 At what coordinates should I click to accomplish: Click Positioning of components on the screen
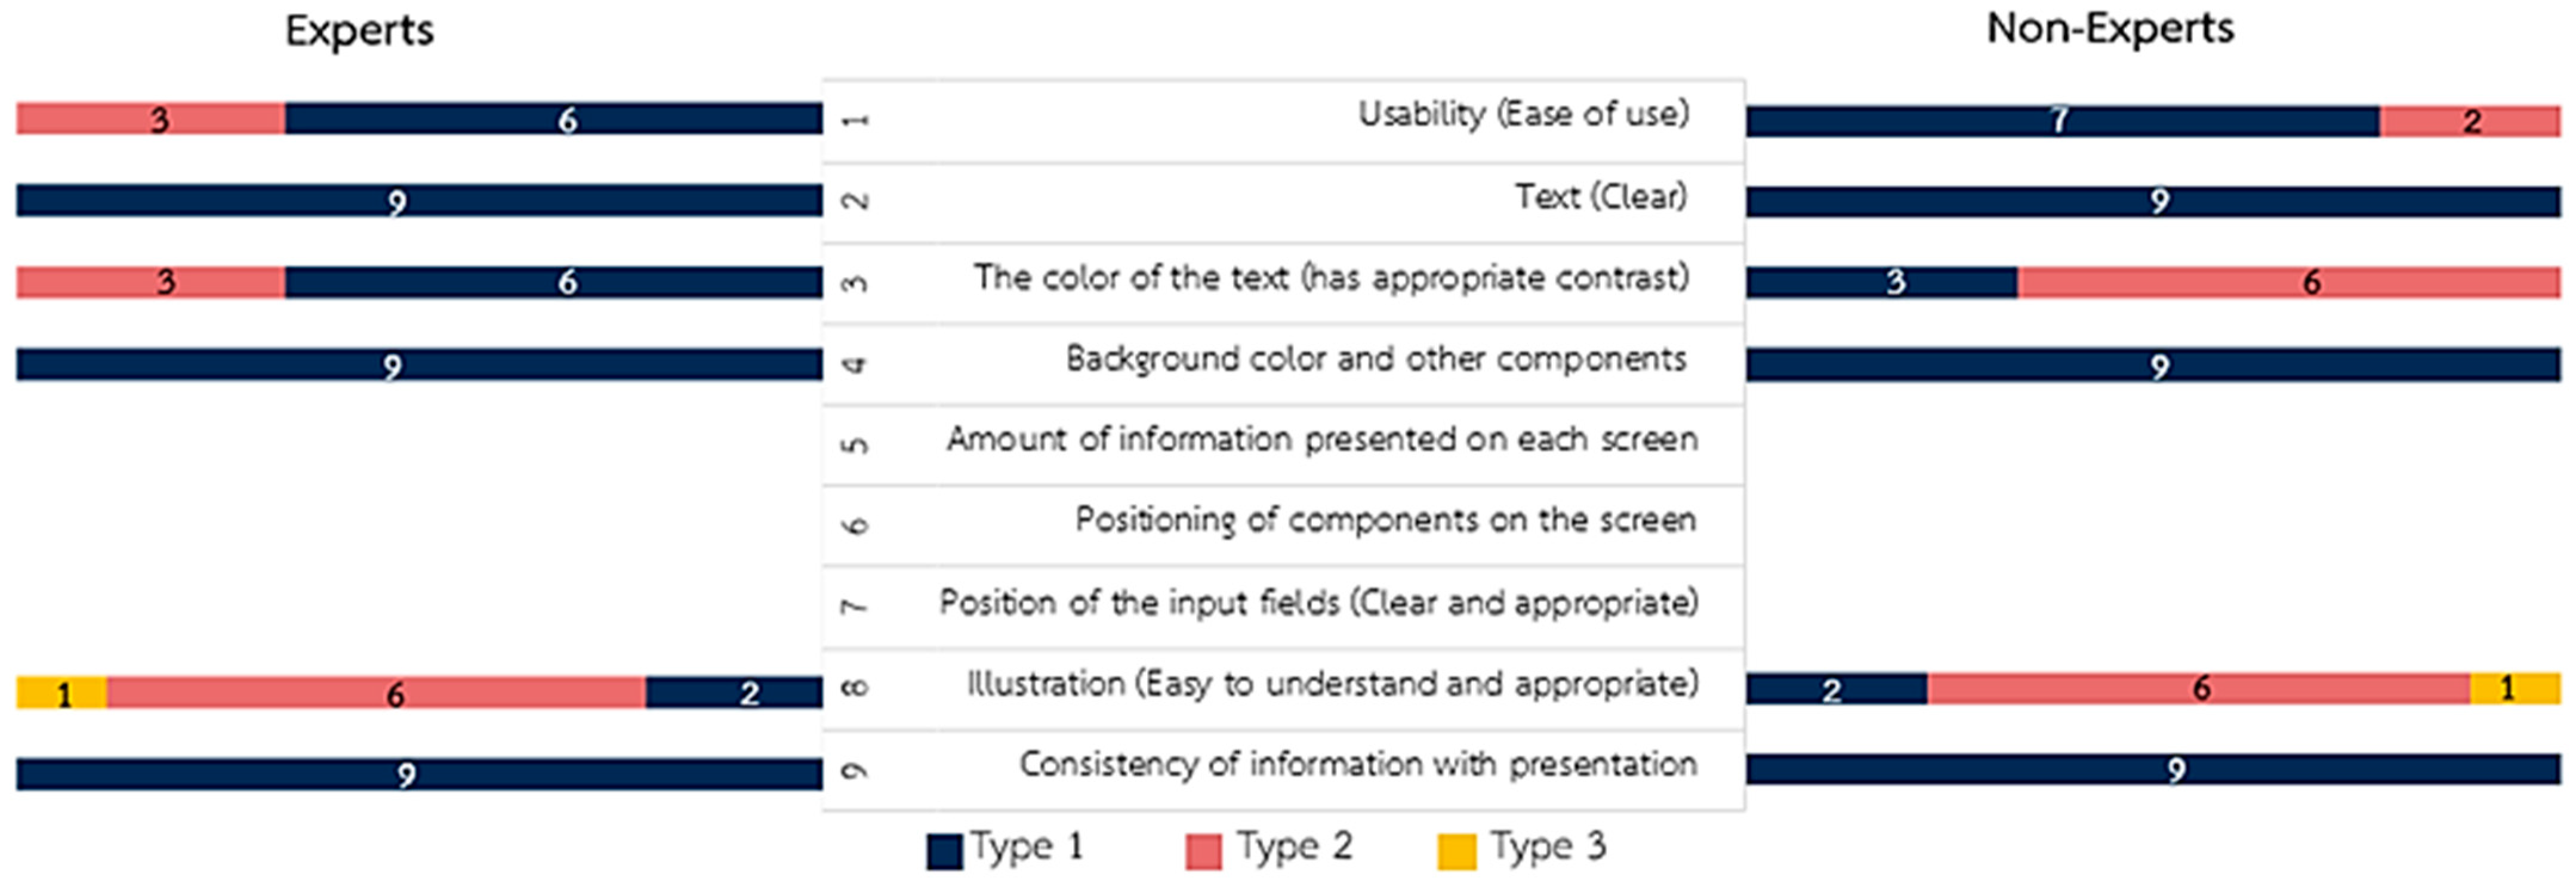[1385, 521]
